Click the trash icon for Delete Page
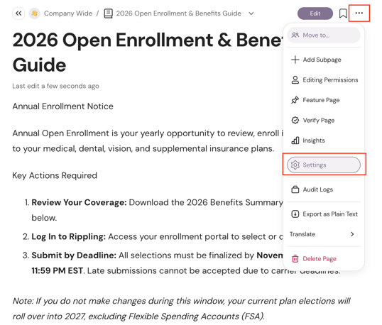The width and height of the screenshot is (382, 325). coord(295,259)
